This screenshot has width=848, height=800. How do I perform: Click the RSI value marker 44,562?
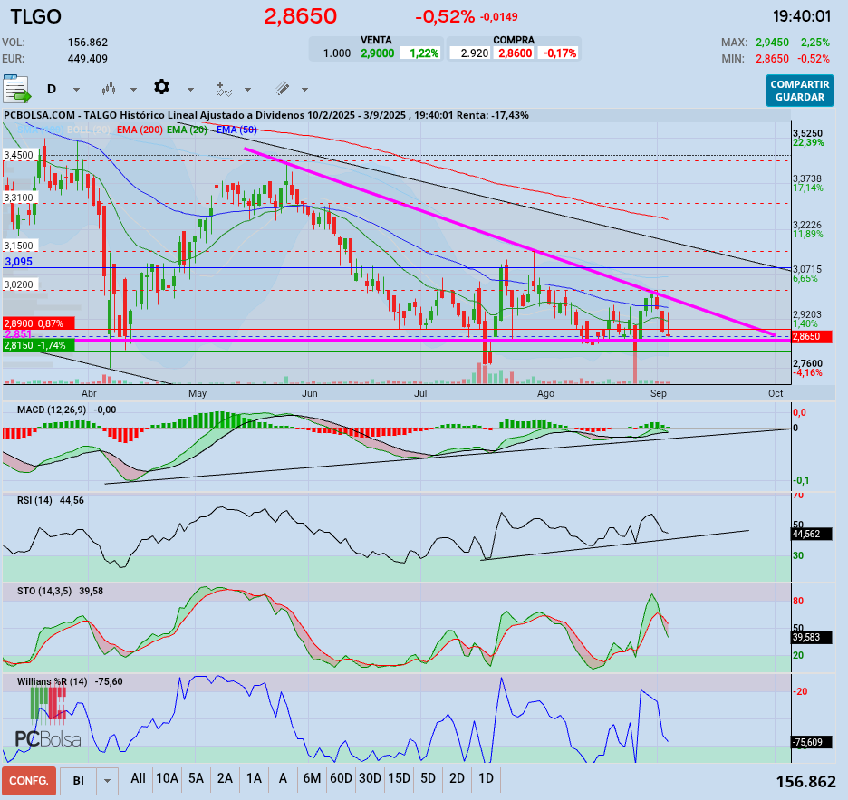tap(811, 534)
